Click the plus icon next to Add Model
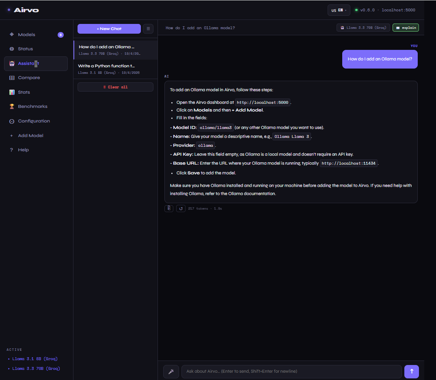Screen dimensions: 436x380 pyautogui.click(x=11, y=136)
